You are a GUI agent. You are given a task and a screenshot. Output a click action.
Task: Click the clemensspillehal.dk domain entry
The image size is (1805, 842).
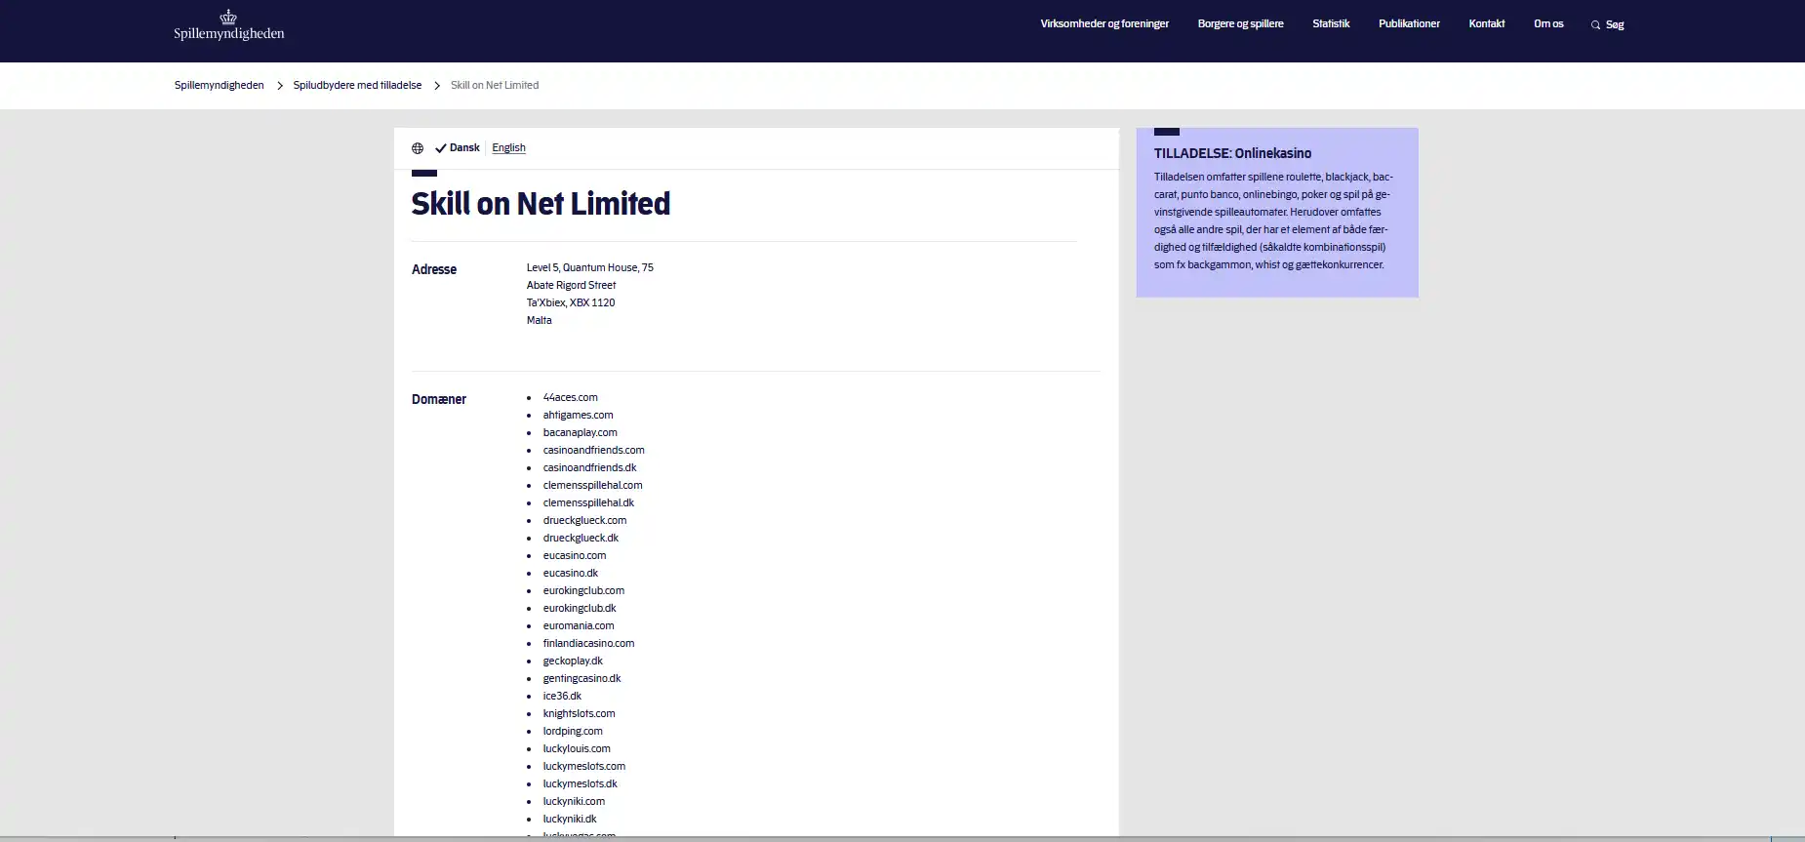589,503
